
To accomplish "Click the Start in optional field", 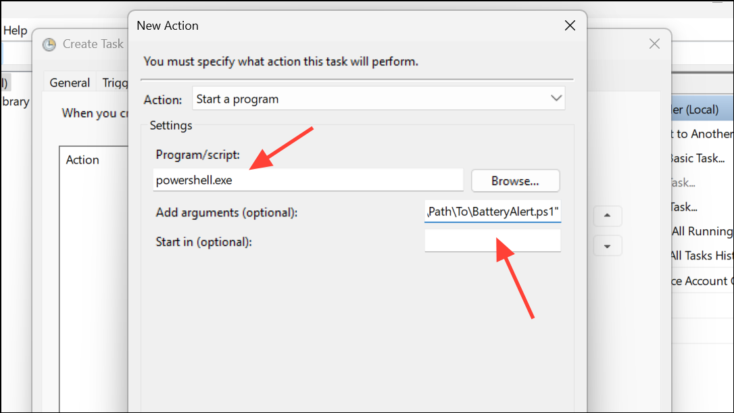I will 493,241.
